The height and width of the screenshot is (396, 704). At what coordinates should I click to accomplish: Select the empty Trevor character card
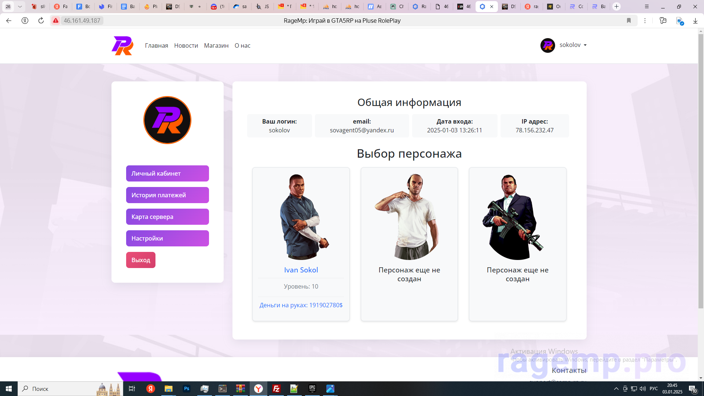point(409,244)
